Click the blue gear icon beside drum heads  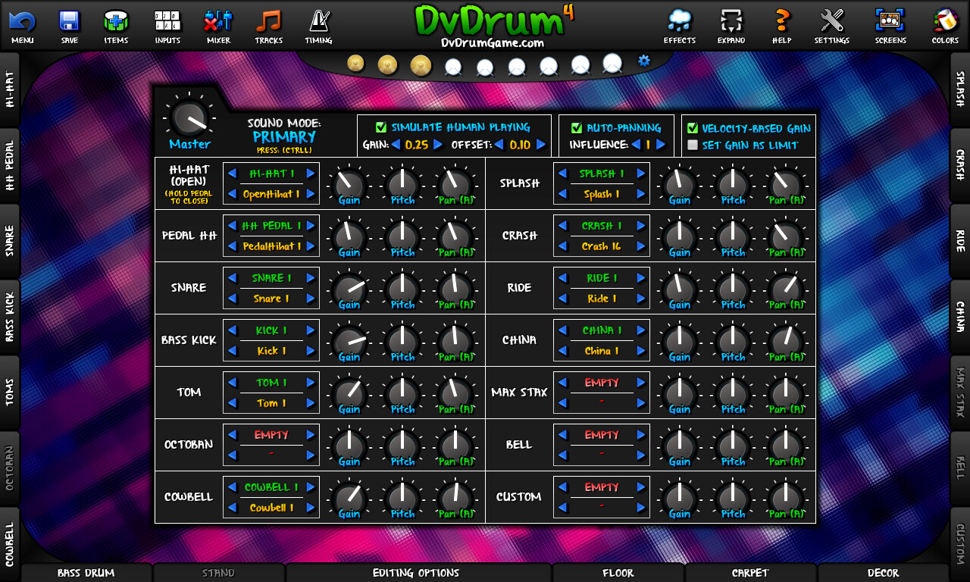pyautogui.click(x=644, y=60)
